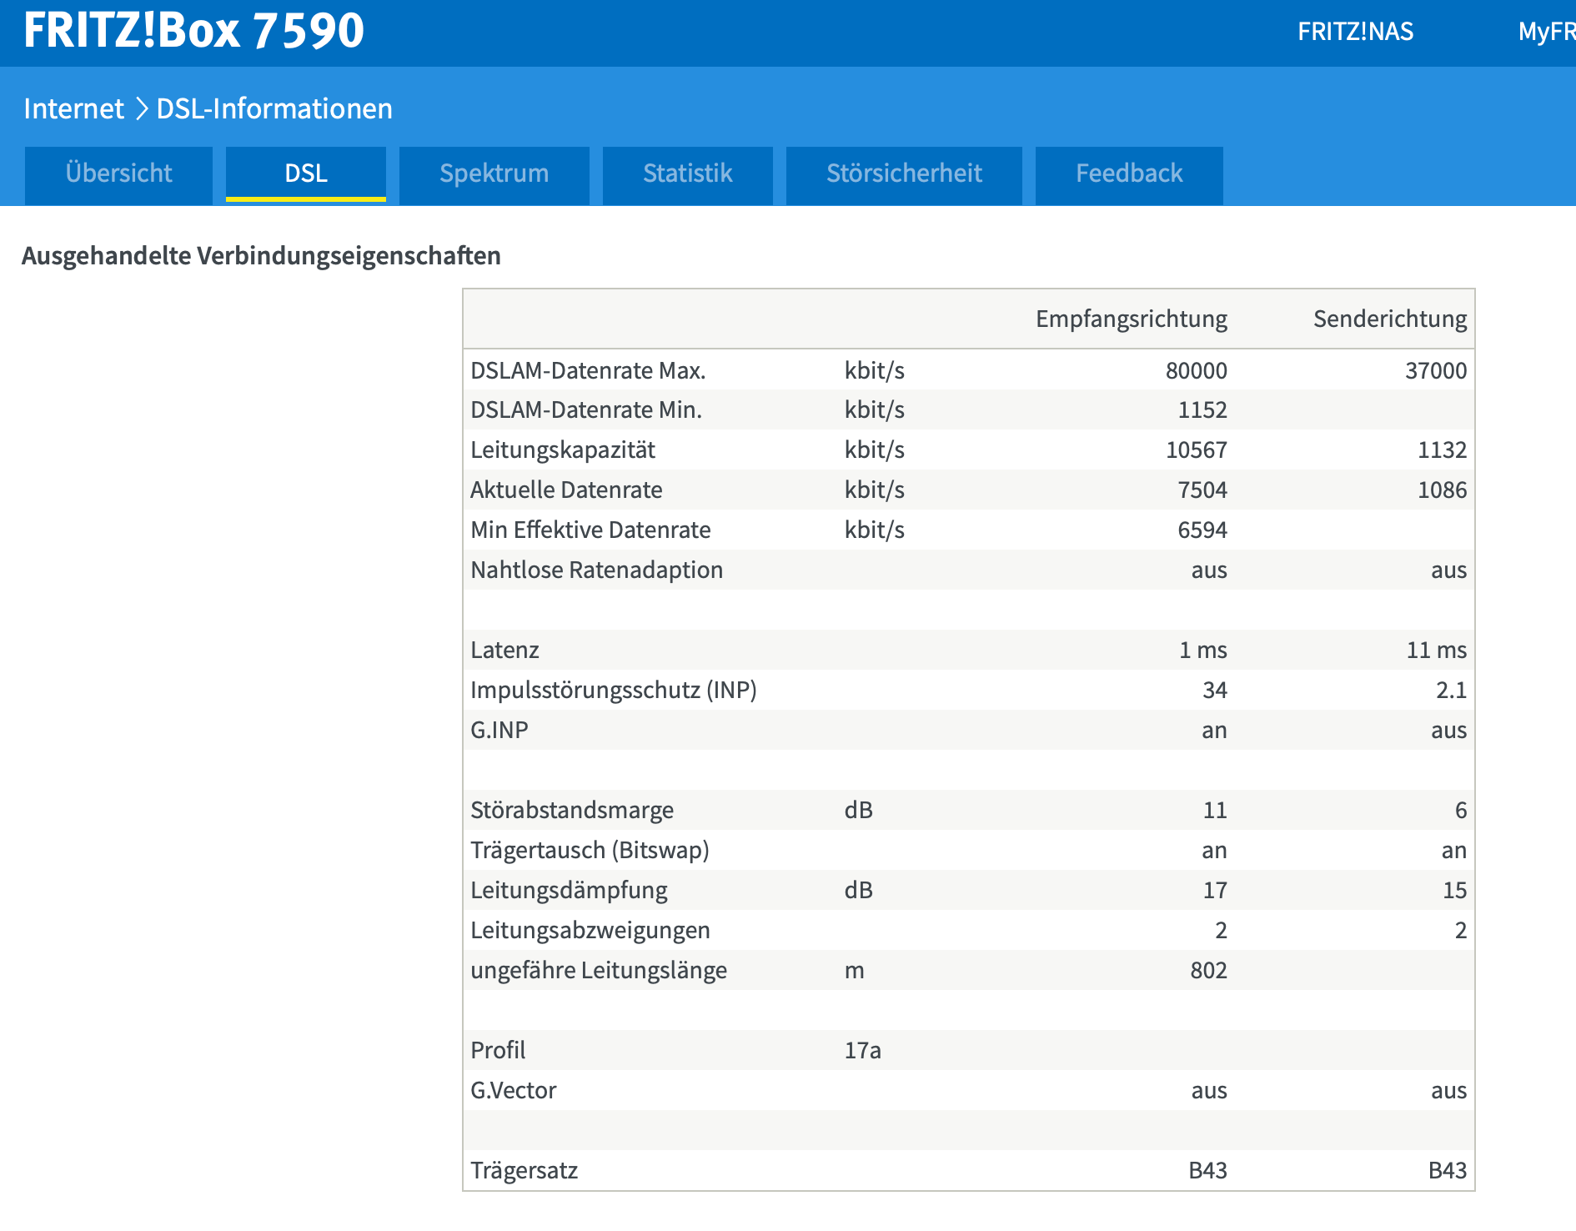Image resolution: width=1576 pixels, height=1231 pixels.
Task: Click the Nahtlose Ratenadaption label
Action: tap(596, 570)
